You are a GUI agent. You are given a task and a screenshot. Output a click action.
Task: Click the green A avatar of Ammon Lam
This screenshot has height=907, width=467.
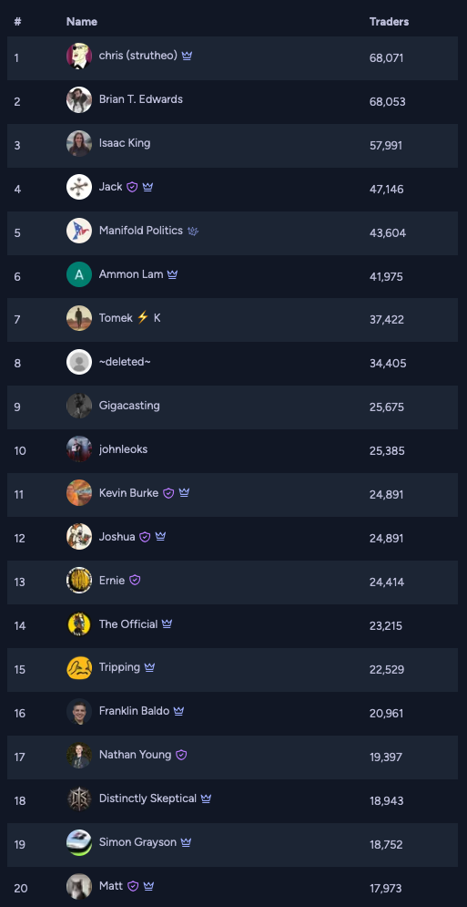click(79, 274)
